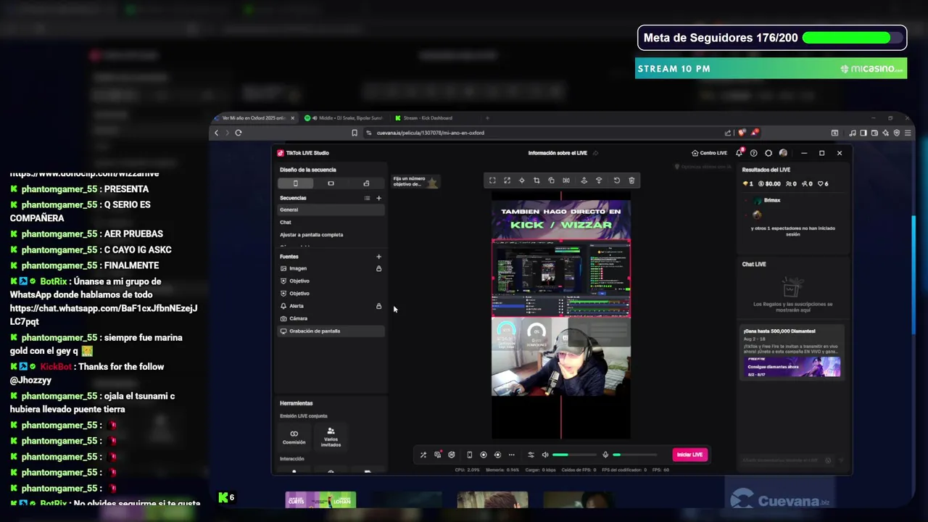928x522 pixels.
Task: Go back in the browser
Action: pyautogui.click(x=216, y=133)
